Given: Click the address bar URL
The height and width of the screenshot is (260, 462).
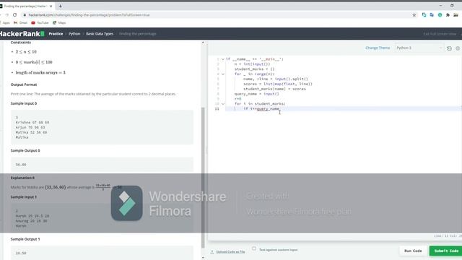Looking at the screenshot, I should pos(89,14).
